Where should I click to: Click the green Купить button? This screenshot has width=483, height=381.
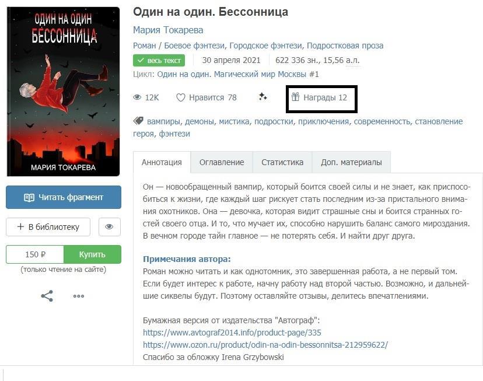point(92,254)
